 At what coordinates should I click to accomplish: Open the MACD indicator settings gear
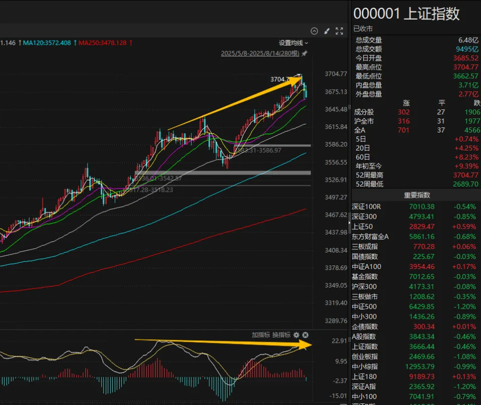(x=296, y=335)
